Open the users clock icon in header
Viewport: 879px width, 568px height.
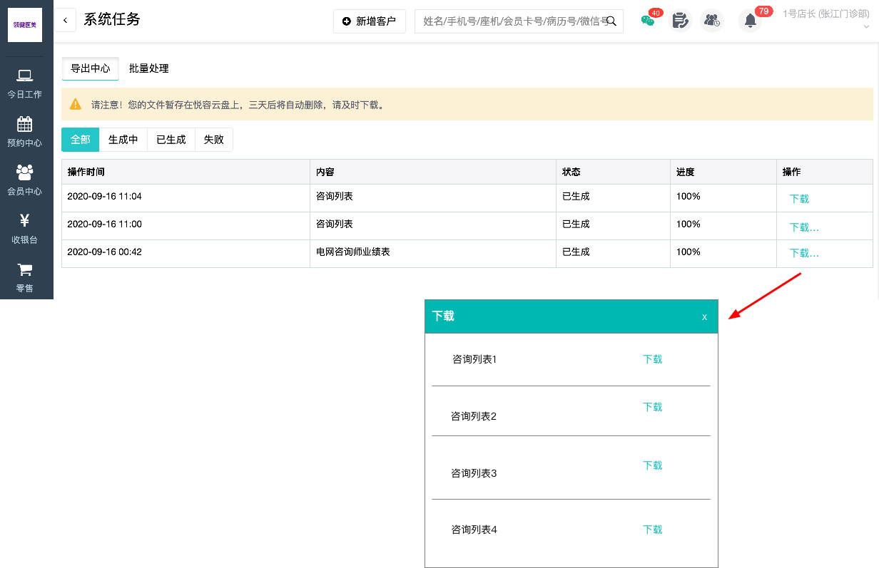tap(711, 21)
